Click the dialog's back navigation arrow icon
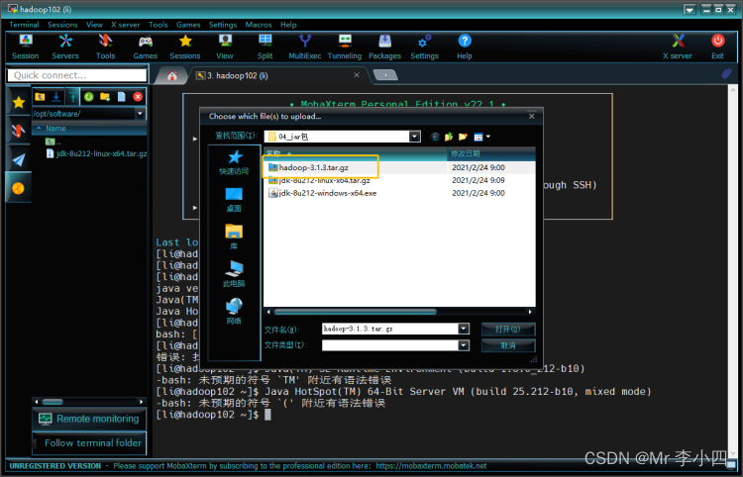 435,137
